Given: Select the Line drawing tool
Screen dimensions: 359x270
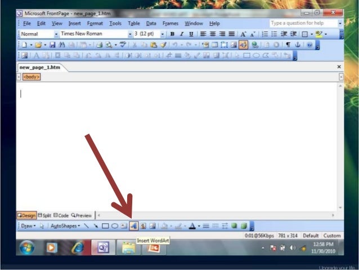Looking at the screenshot, I should click(x=86, y=226).
